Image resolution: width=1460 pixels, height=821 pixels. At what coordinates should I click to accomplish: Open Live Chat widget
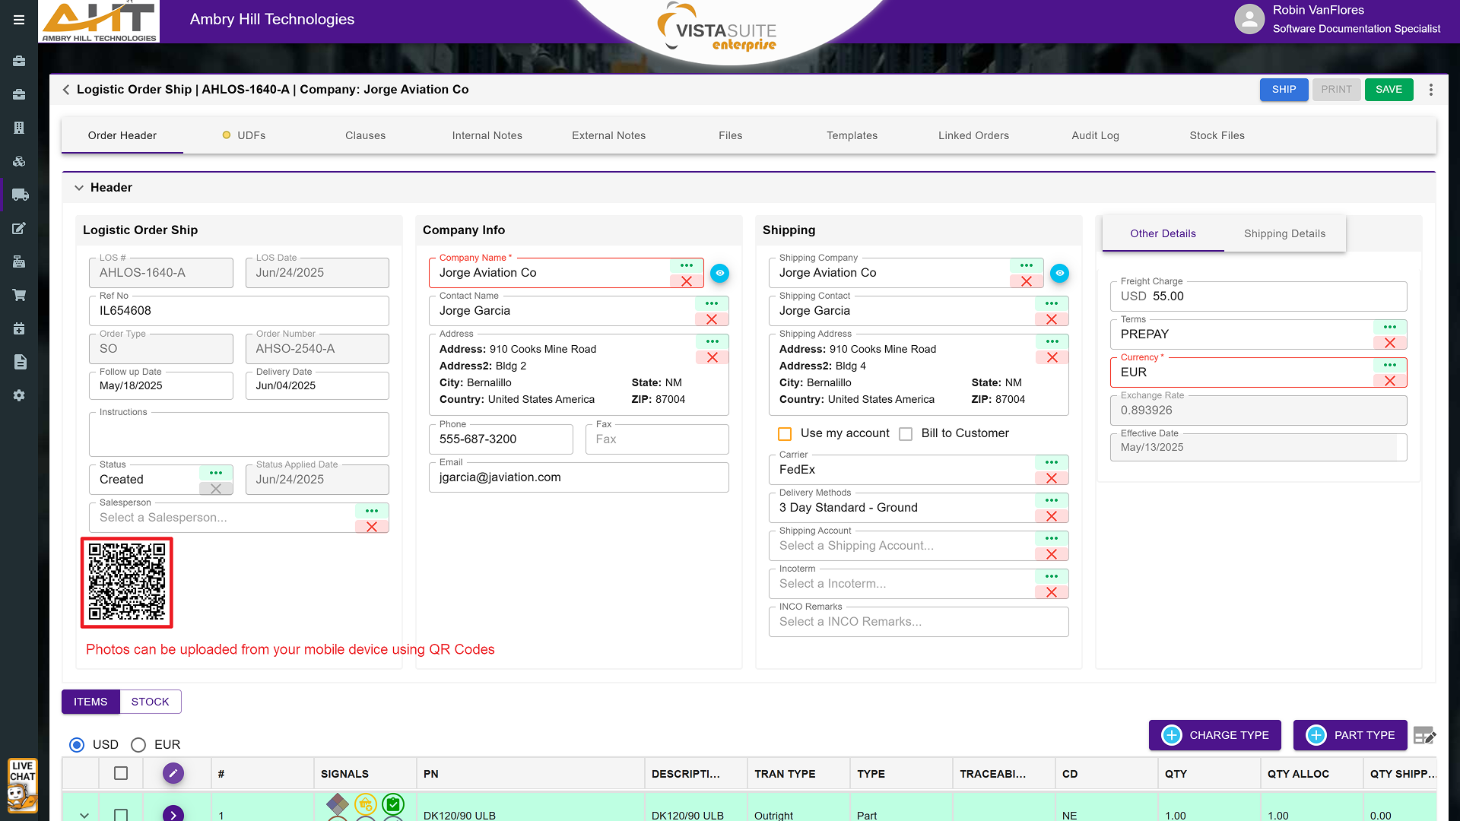click(23, 786)
